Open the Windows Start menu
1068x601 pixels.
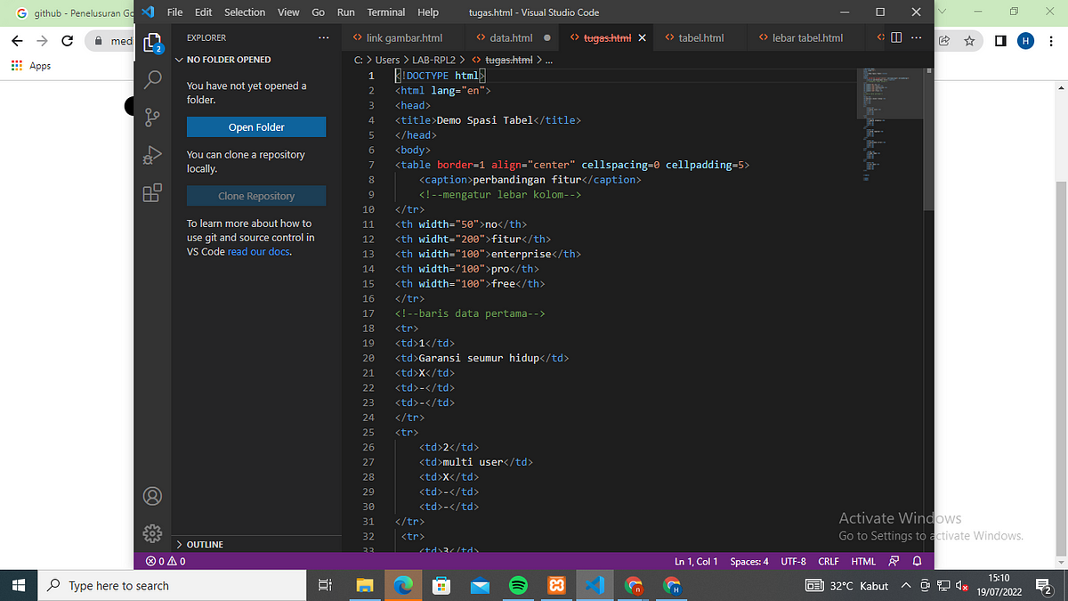[20, 586]
